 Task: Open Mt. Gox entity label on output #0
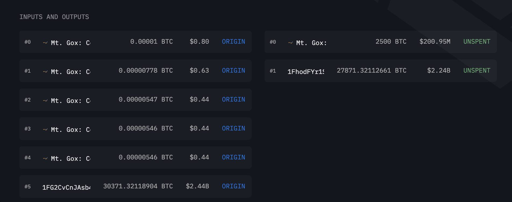coord(311,43)
